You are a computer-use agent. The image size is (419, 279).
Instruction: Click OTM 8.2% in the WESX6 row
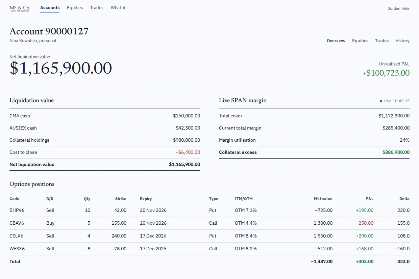click(246, 249)
